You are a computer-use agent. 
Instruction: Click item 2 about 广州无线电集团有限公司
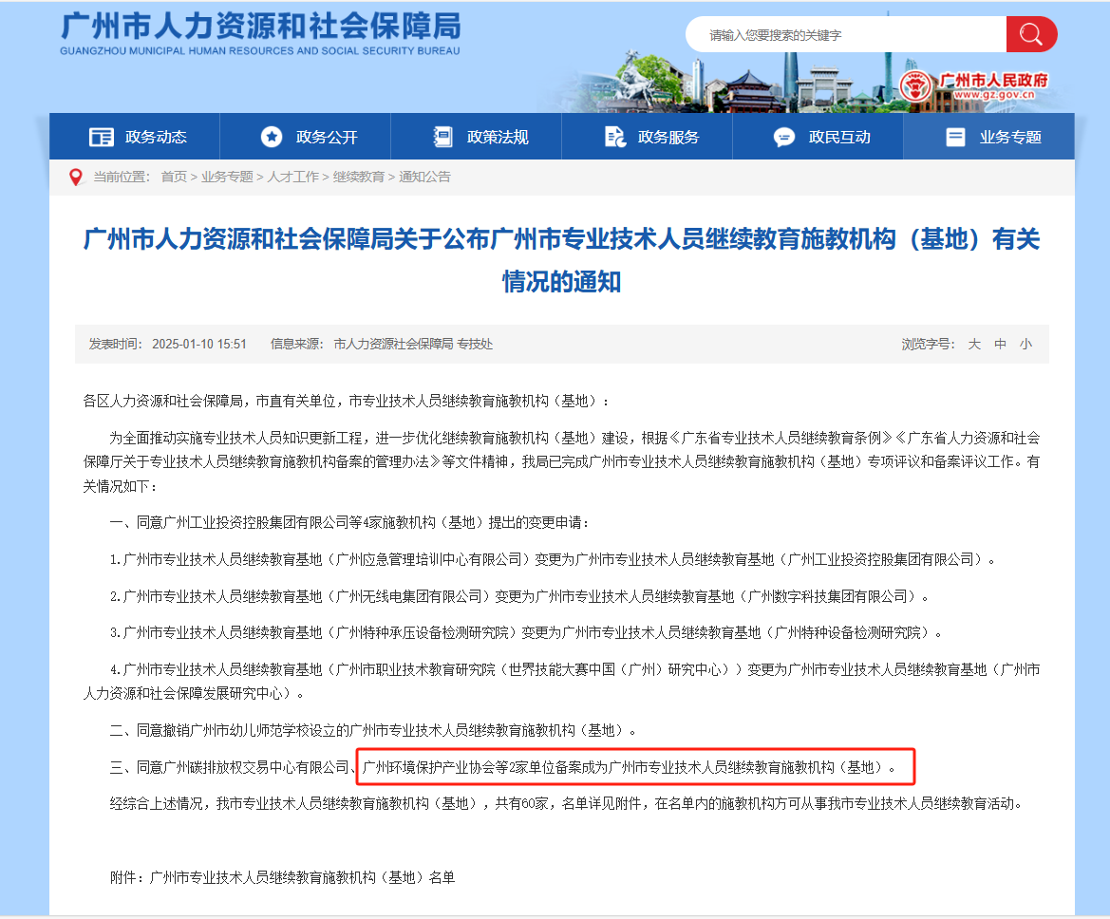coord(518,597)
